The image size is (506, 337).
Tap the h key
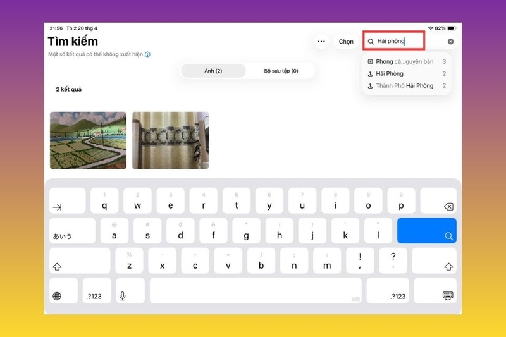point(280,231)
